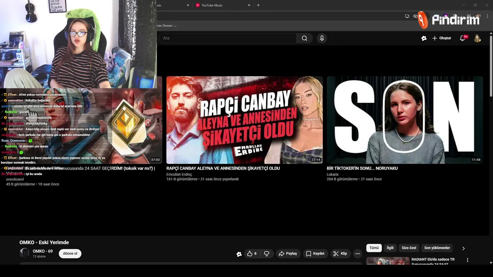Close the YouTube Music tab

click(249, 5)
